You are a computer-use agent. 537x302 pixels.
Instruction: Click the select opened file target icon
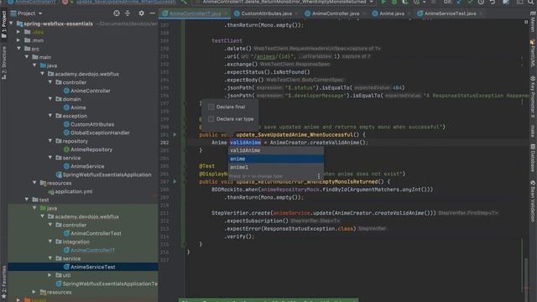pyautogui.click(x=117, y=13)
